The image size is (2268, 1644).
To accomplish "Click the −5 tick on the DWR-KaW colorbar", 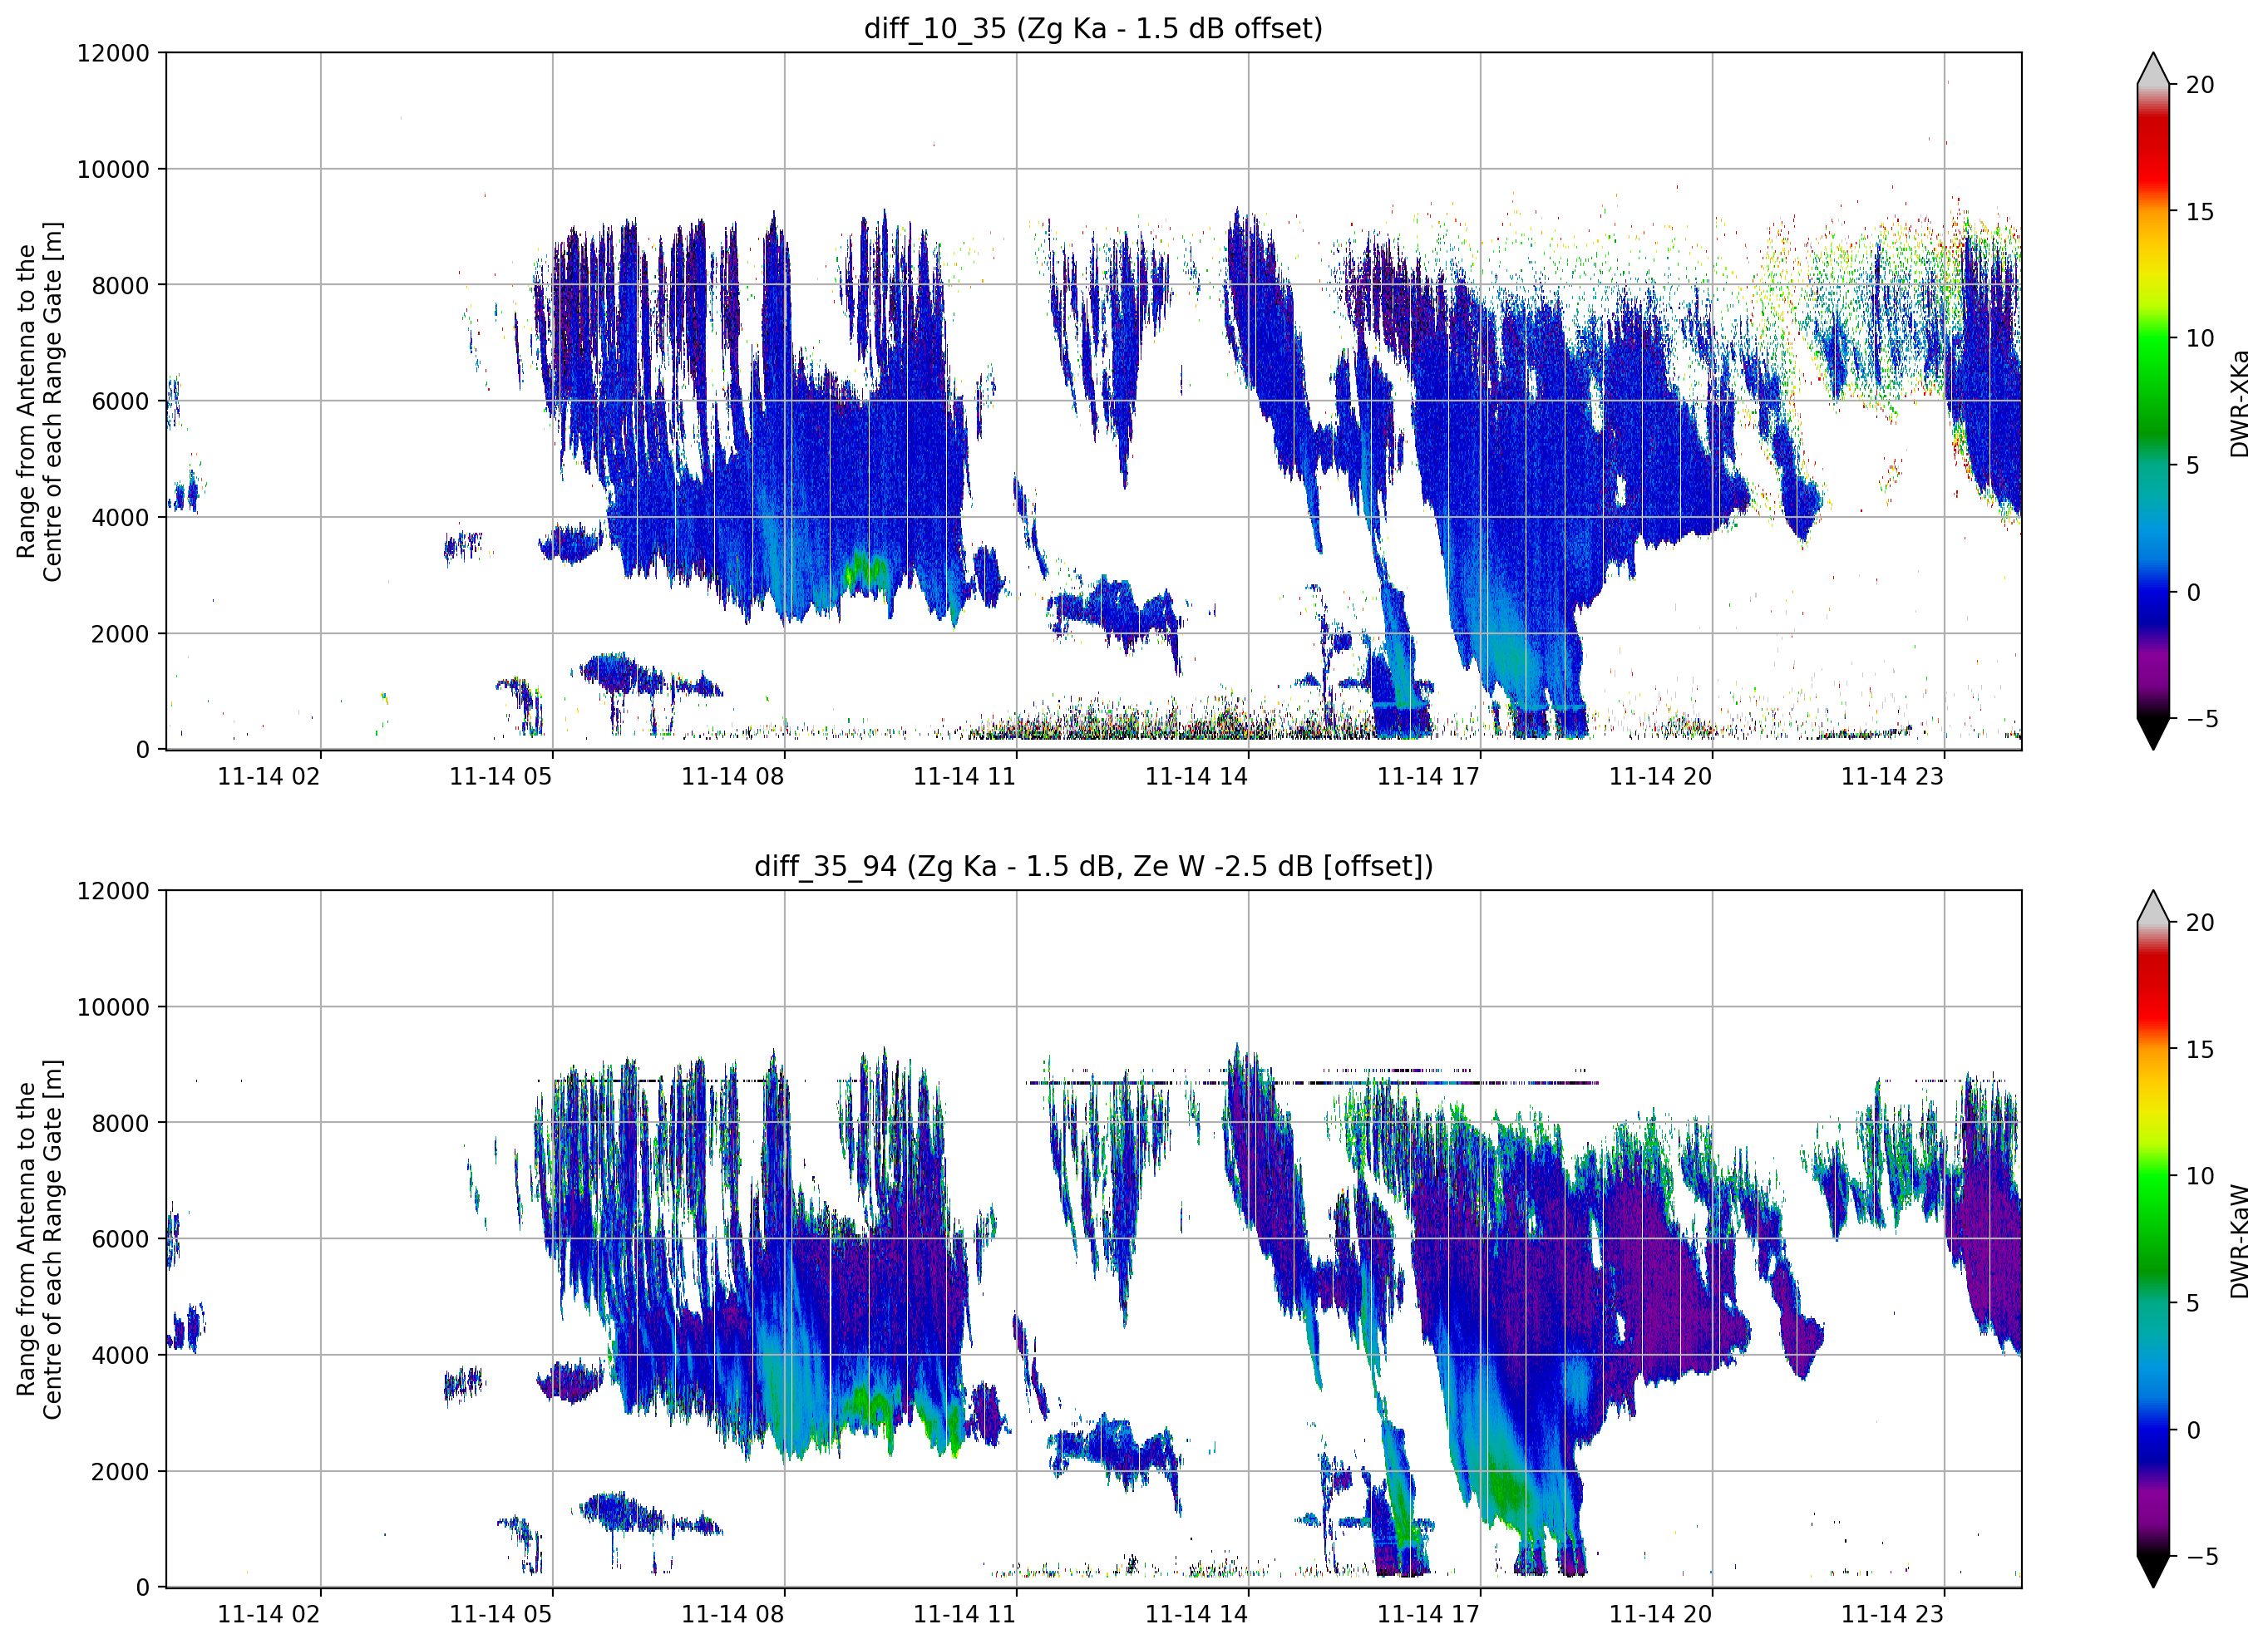I will tap(2202, 1557).
